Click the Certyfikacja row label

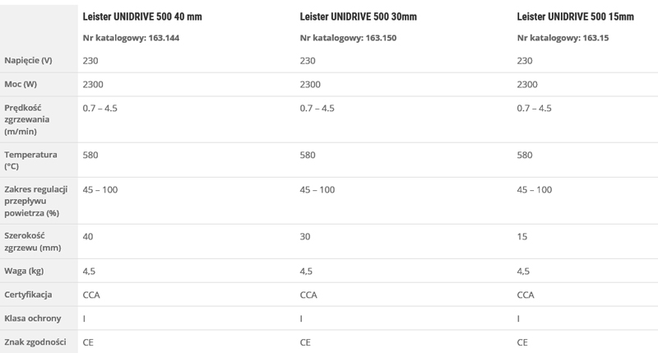[x=28, y=295]
